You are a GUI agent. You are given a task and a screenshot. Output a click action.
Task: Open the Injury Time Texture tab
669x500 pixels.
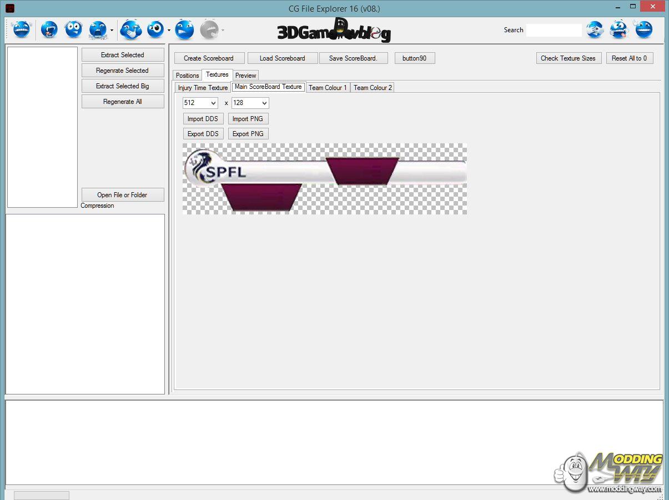[203, 88]
